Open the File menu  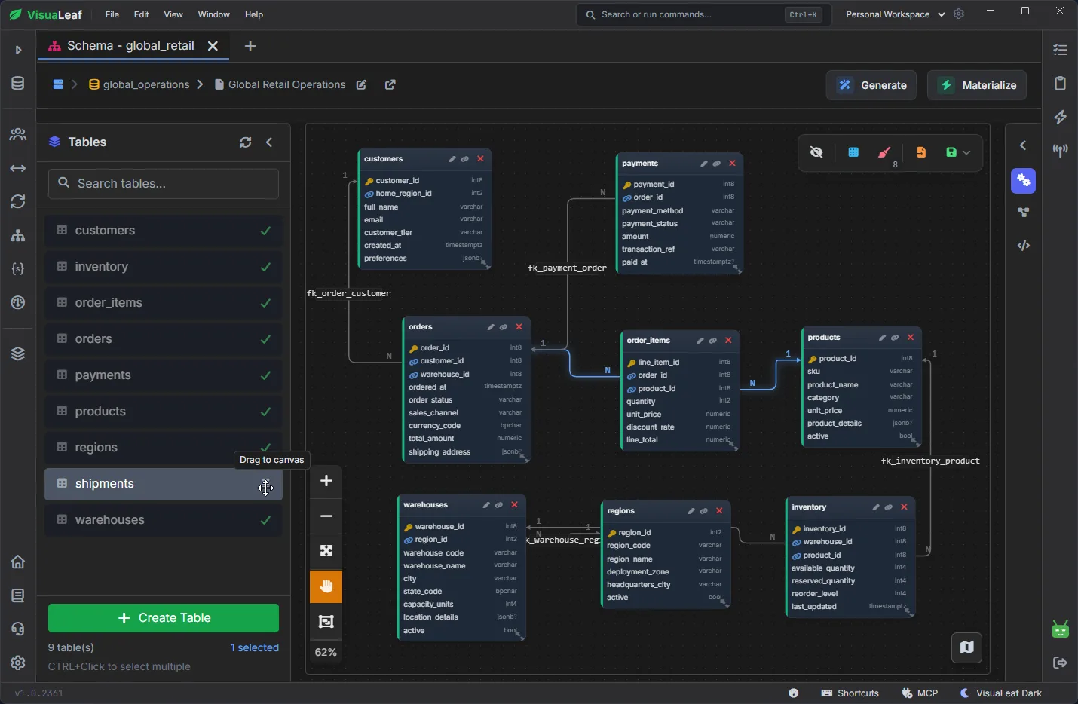coord(112,14)
